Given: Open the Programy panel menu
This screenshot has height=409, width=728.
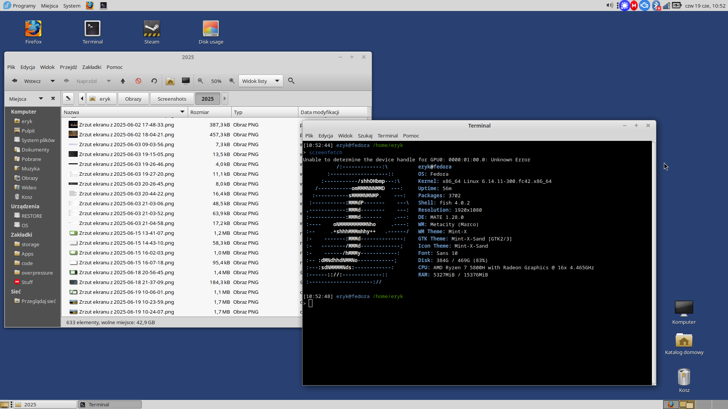Looking at the screenshot, I should 20,5.
